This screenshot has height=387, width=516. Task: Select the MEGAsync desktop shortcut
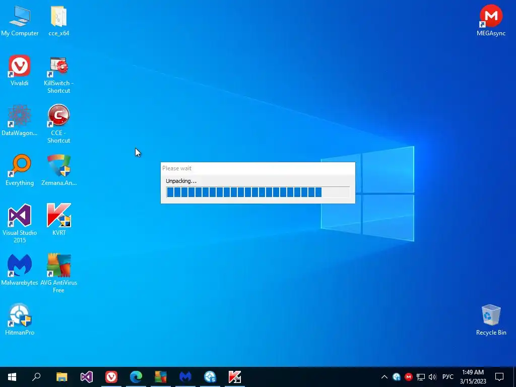coord(491,20)
